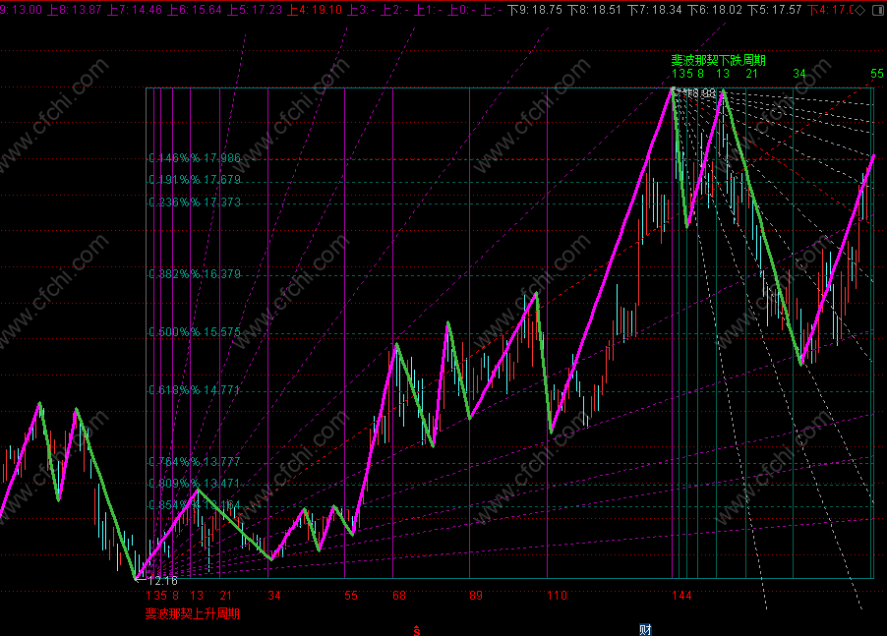887x636 pixels.
Task: Select the 上7: 14.46 indicator value
Action: click(134, 10)
